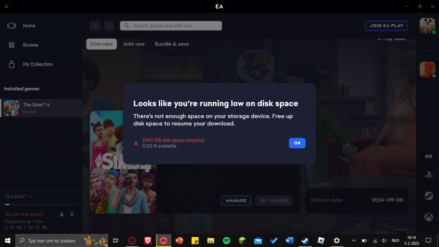Viewport: 439px width, 247px height.
Task: Click the Xbox connection icon
Action: click(x=429, y=218)
